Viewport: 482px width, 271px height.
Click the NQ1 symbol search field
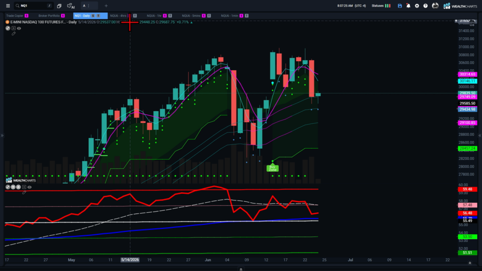(34, 6)
